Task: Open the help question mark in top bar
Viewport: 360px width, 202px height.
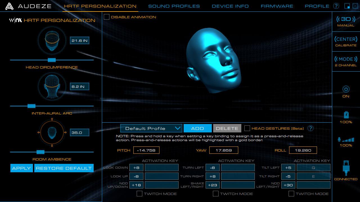Action: click(x=336, y=6)
